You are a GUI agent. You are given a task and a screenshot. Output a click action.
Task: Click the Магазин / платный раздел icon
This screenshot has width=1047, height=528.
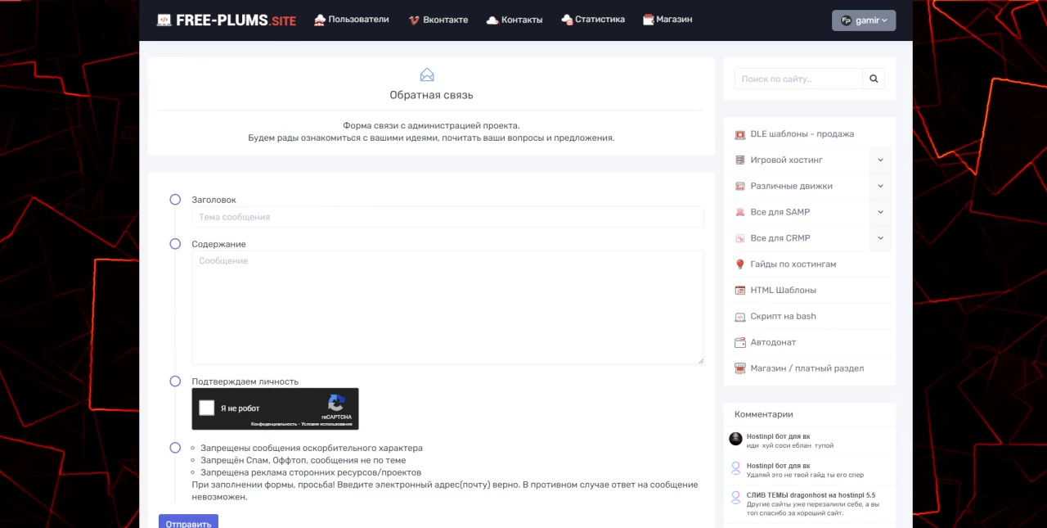coord(740,368)
